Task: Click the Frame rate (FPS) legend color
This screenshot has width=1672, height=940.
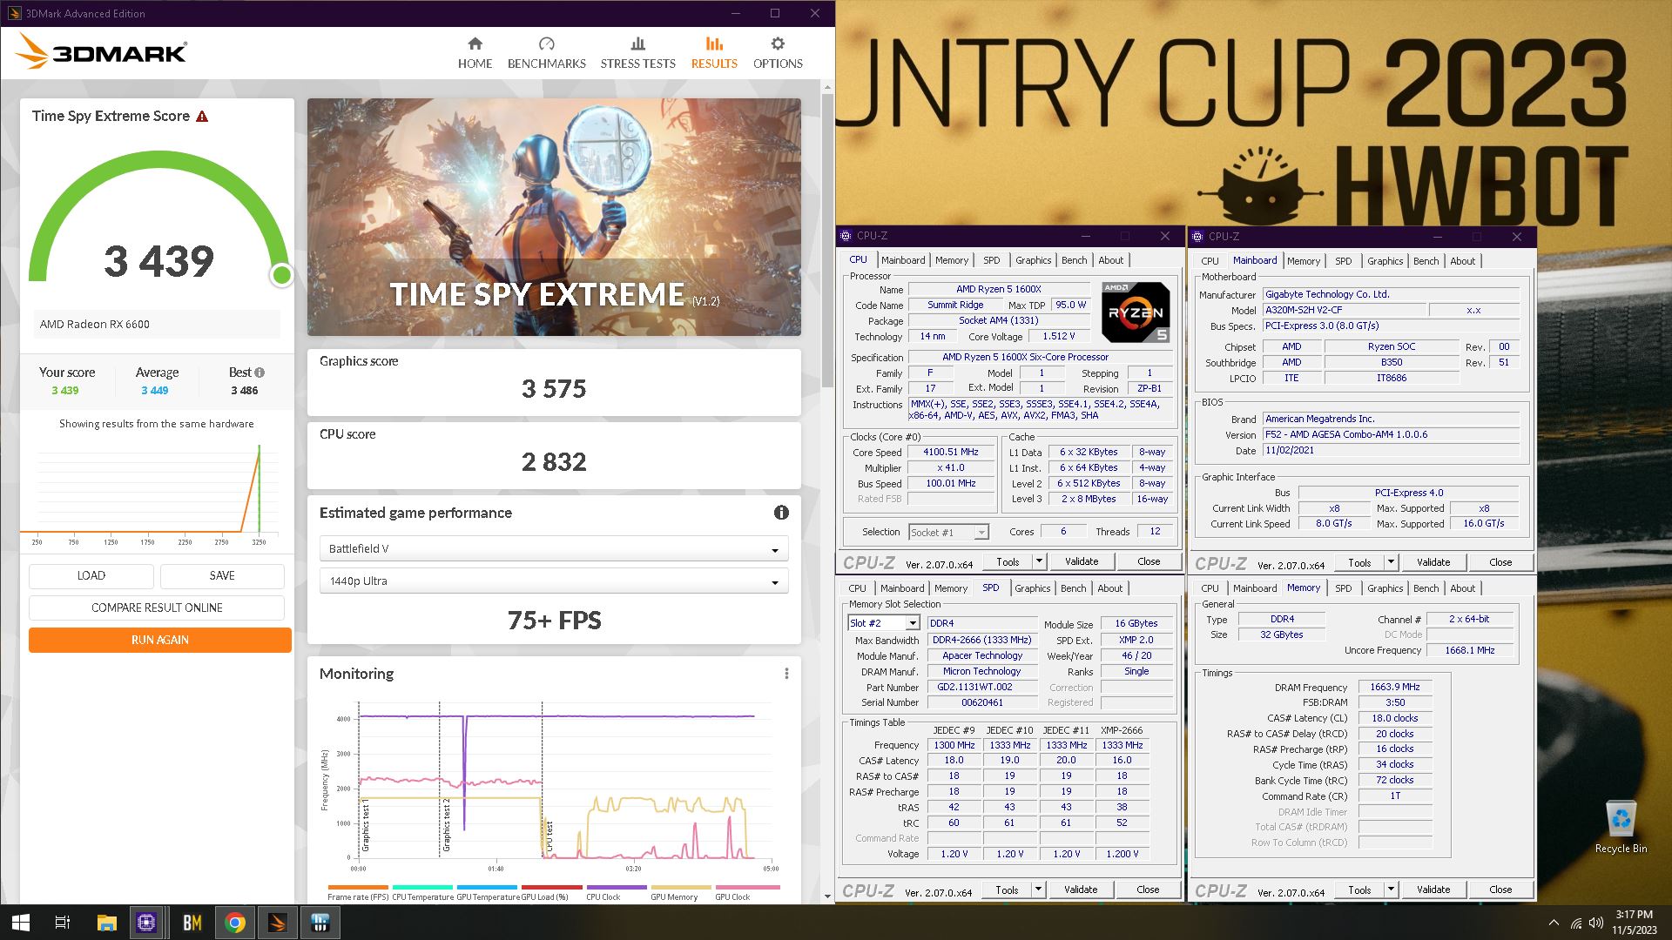Action: 358,888
